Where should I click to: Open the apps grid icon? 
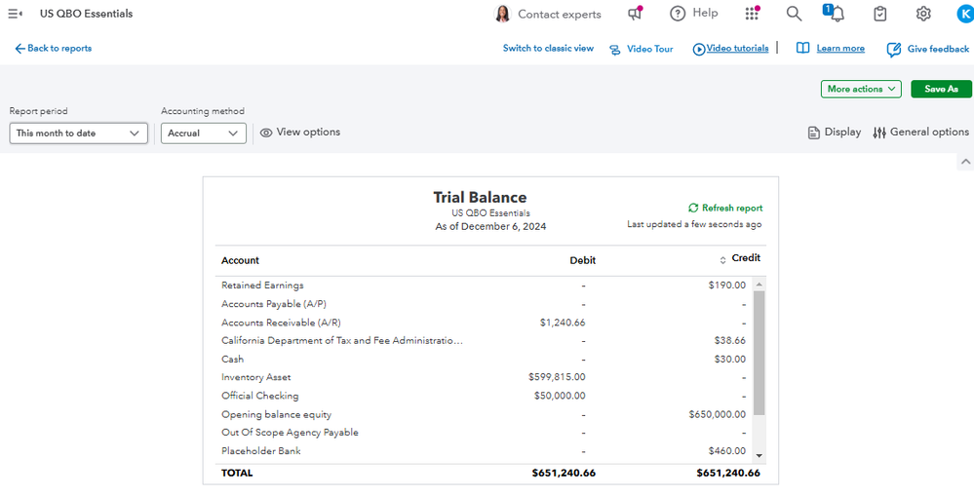[752, 14]
